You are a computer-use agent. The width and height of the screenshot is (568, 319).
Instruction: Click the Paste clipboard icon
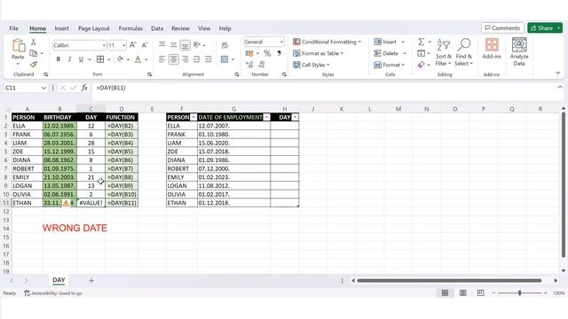(x=18, y=46)
